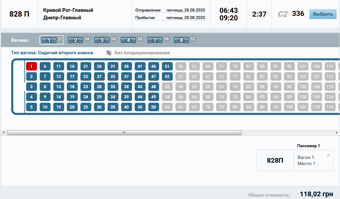Switch to wagon 2 carriage icon

click(x=75, y=40)
